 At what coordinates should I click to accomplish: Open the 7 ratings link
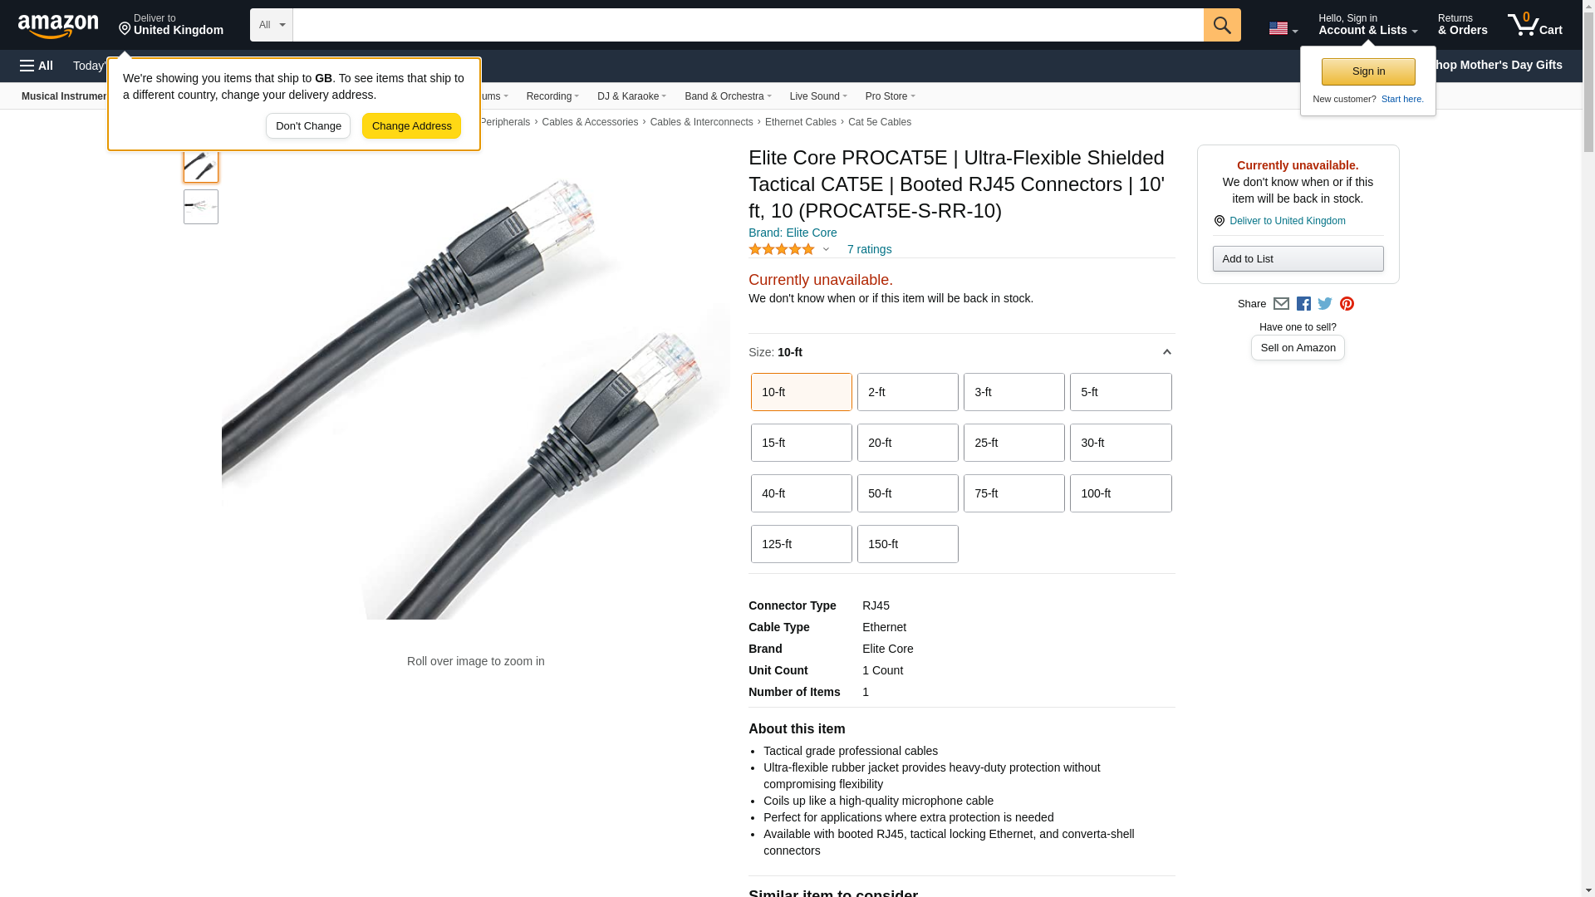[x=869, y=249]
